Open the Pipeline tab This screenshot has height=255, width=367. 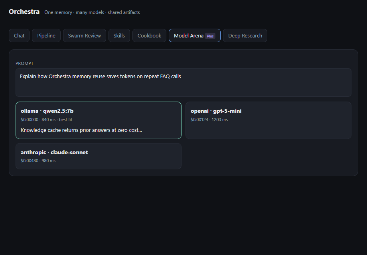click(46, 35)
